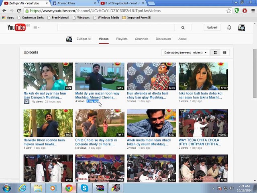257x193 pixels.
Task: Open the Windows Media bookmark
Action: [106, 18]
